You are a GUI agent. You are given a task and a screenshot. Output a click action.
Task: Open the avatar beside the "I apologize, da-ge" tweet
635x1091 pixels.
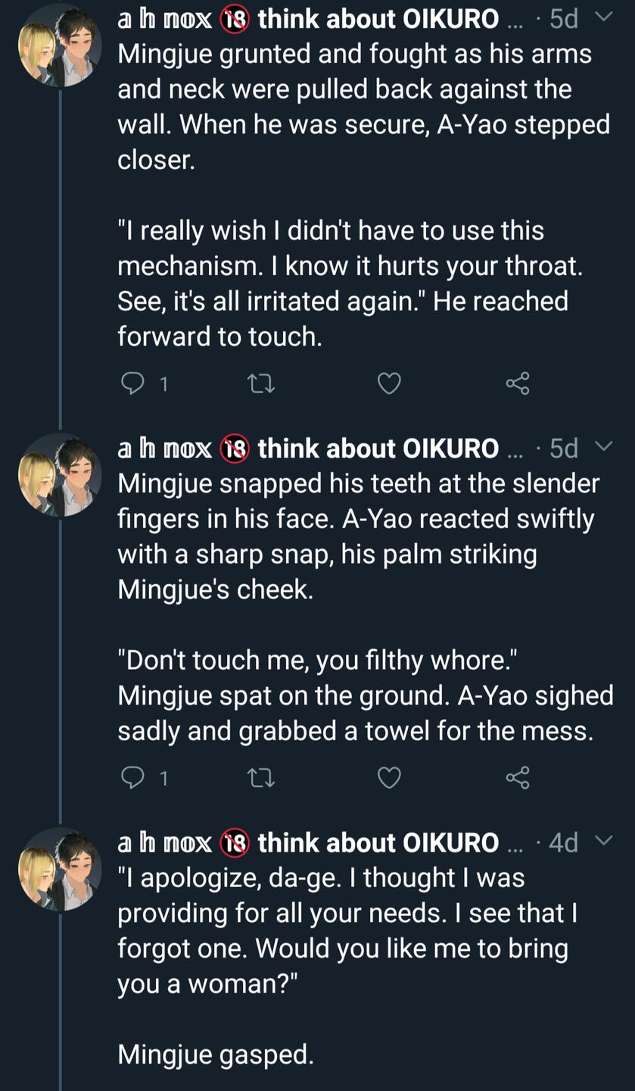point(59,868)
